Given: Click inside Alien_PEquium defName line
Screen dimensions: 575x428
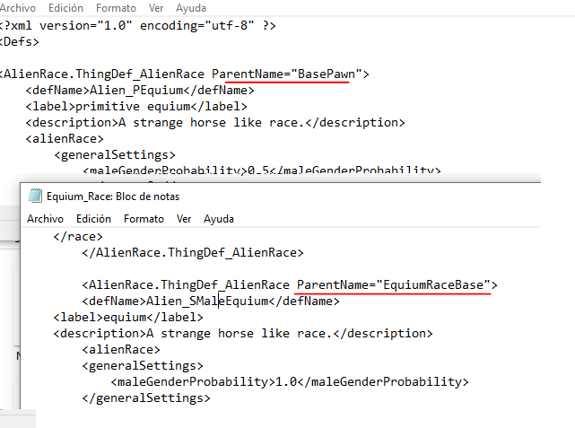Looking at the screenshot, I should click(x=140, y=91).
